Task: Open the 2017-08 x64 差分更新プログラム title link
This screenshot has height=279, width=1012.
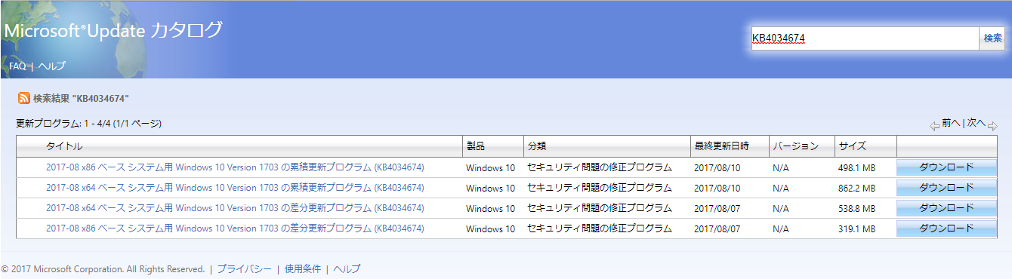Action: [x=235, y=208]
